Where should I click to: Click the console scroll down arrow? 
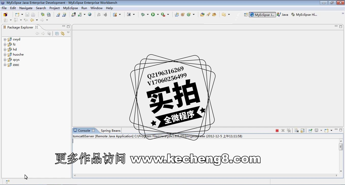(x=341, y=171)
